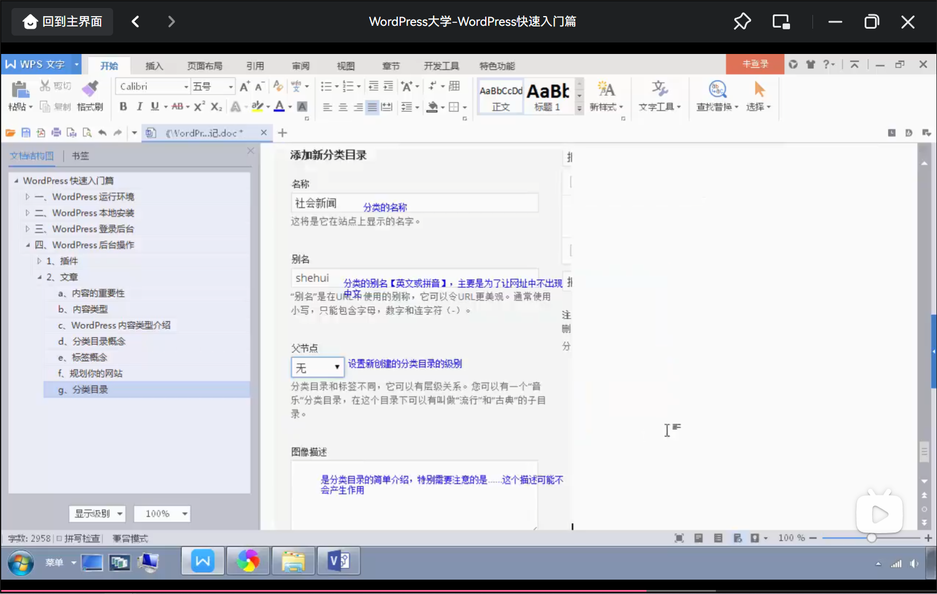937x594 pixels.
Task: Decrease font size with A- icon
Action: tap(260, 86)
